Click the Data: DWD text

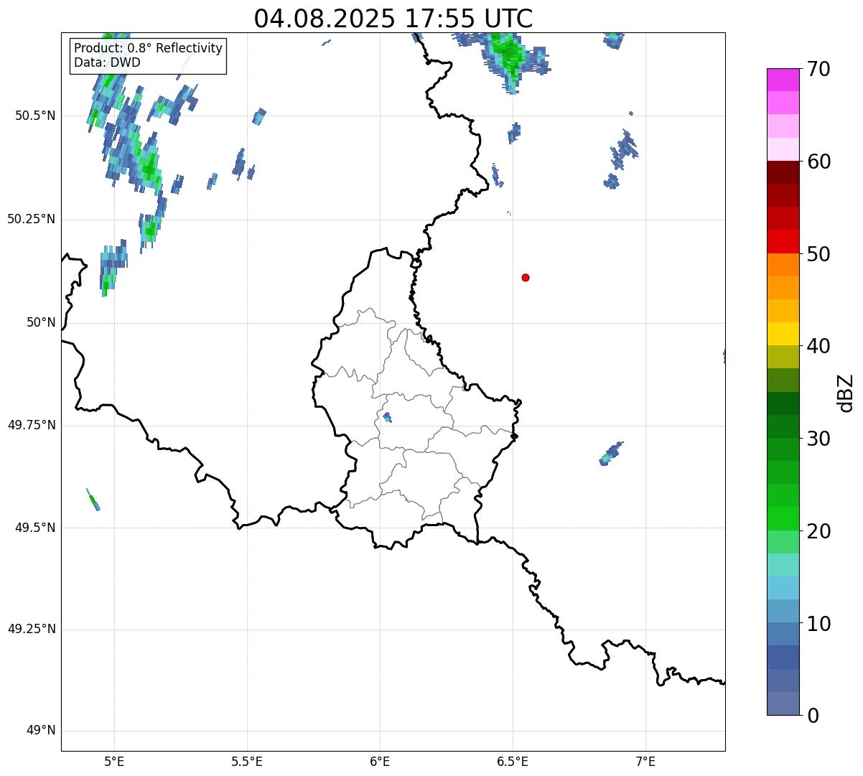click(x=107, y=62)
